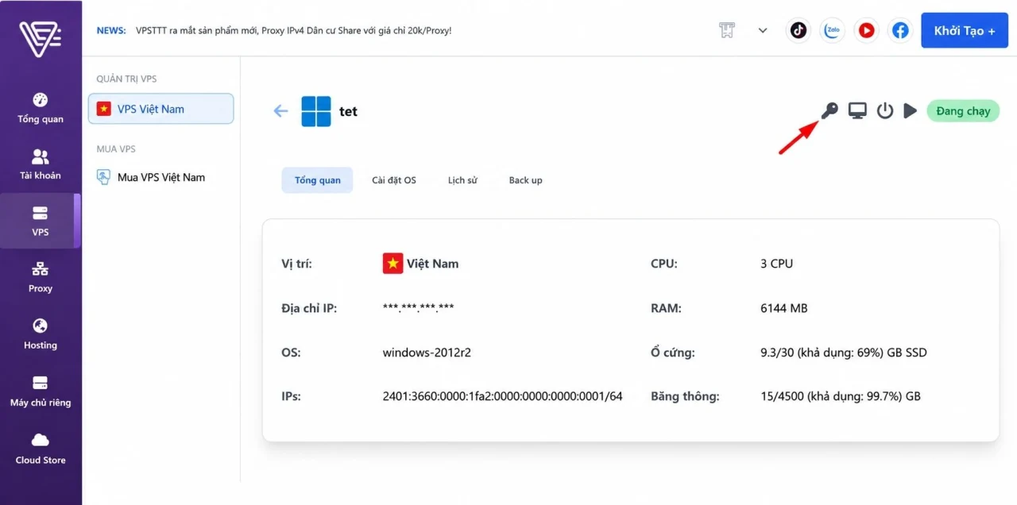Open the Tổng quan sidebar dashboard
The height and width of the screenshot is (505, 1017).
[41, 108]
